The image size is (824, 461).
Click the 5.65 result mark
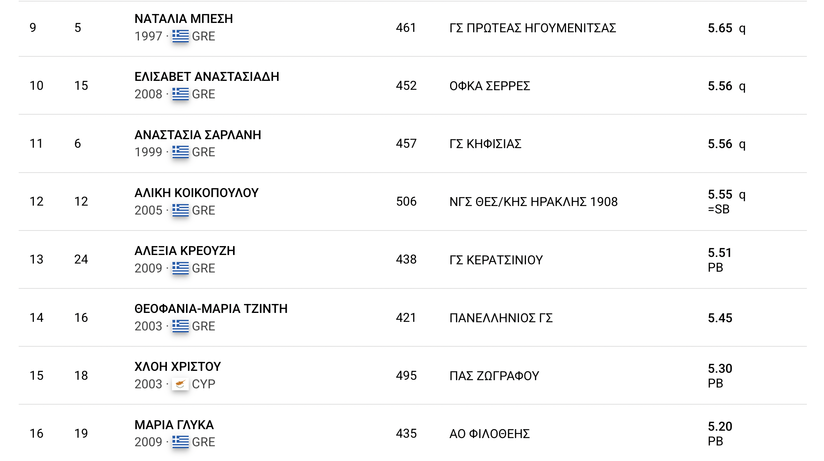(x=720, y=28)
